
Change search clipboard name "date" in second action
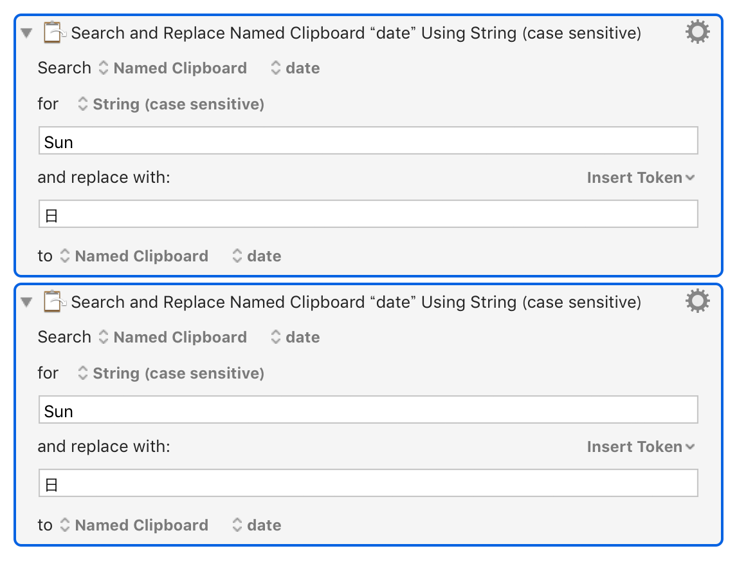click(296, 337)
